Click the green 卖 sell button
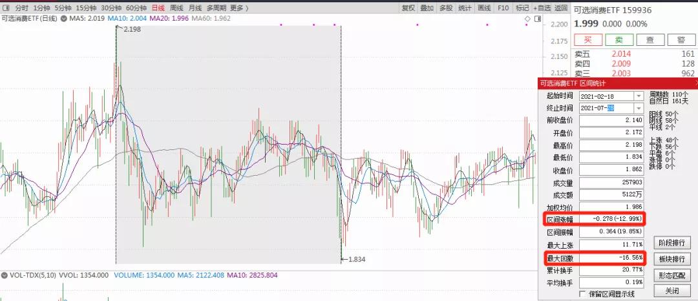Image resolution: width=698 pixels, height=301 pixels. click(x=618, y=40)
